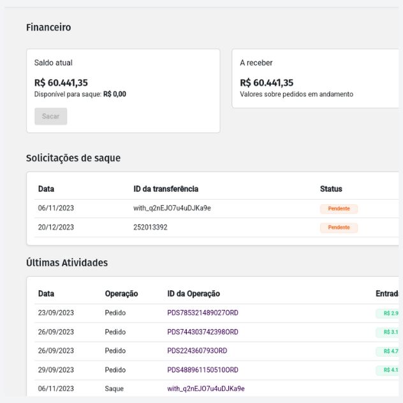Click the Saldo atual balance amount

point(61,83)
